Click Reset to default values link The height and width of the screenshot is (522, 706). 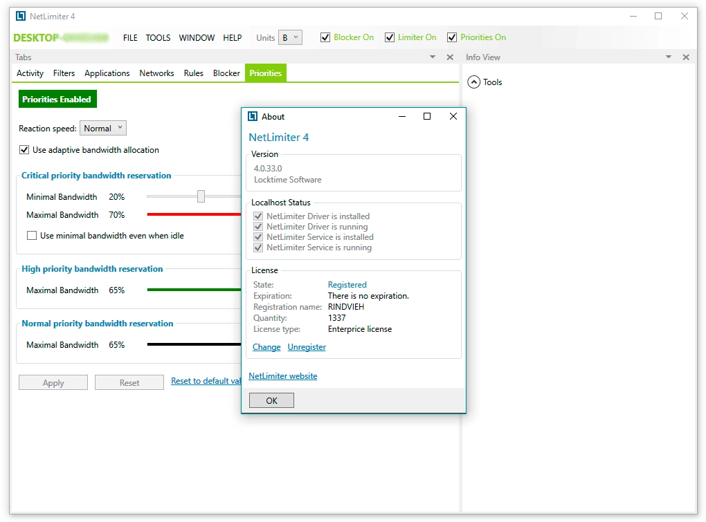click(x=206, y=381)
